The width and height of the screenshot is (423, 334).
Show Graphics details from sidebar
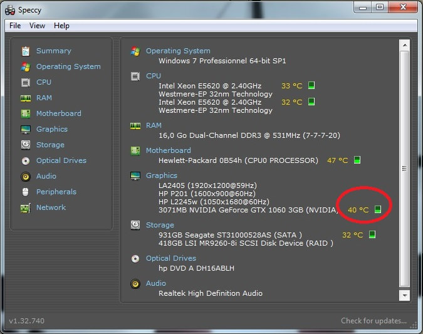tap(52, 129)
